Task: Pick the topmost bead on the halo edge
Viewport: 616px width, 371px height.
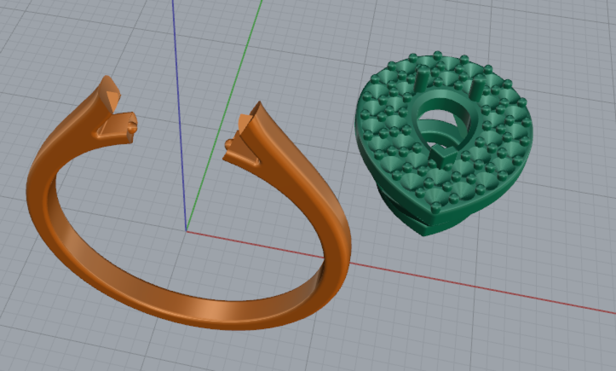Action: [437, 54]
